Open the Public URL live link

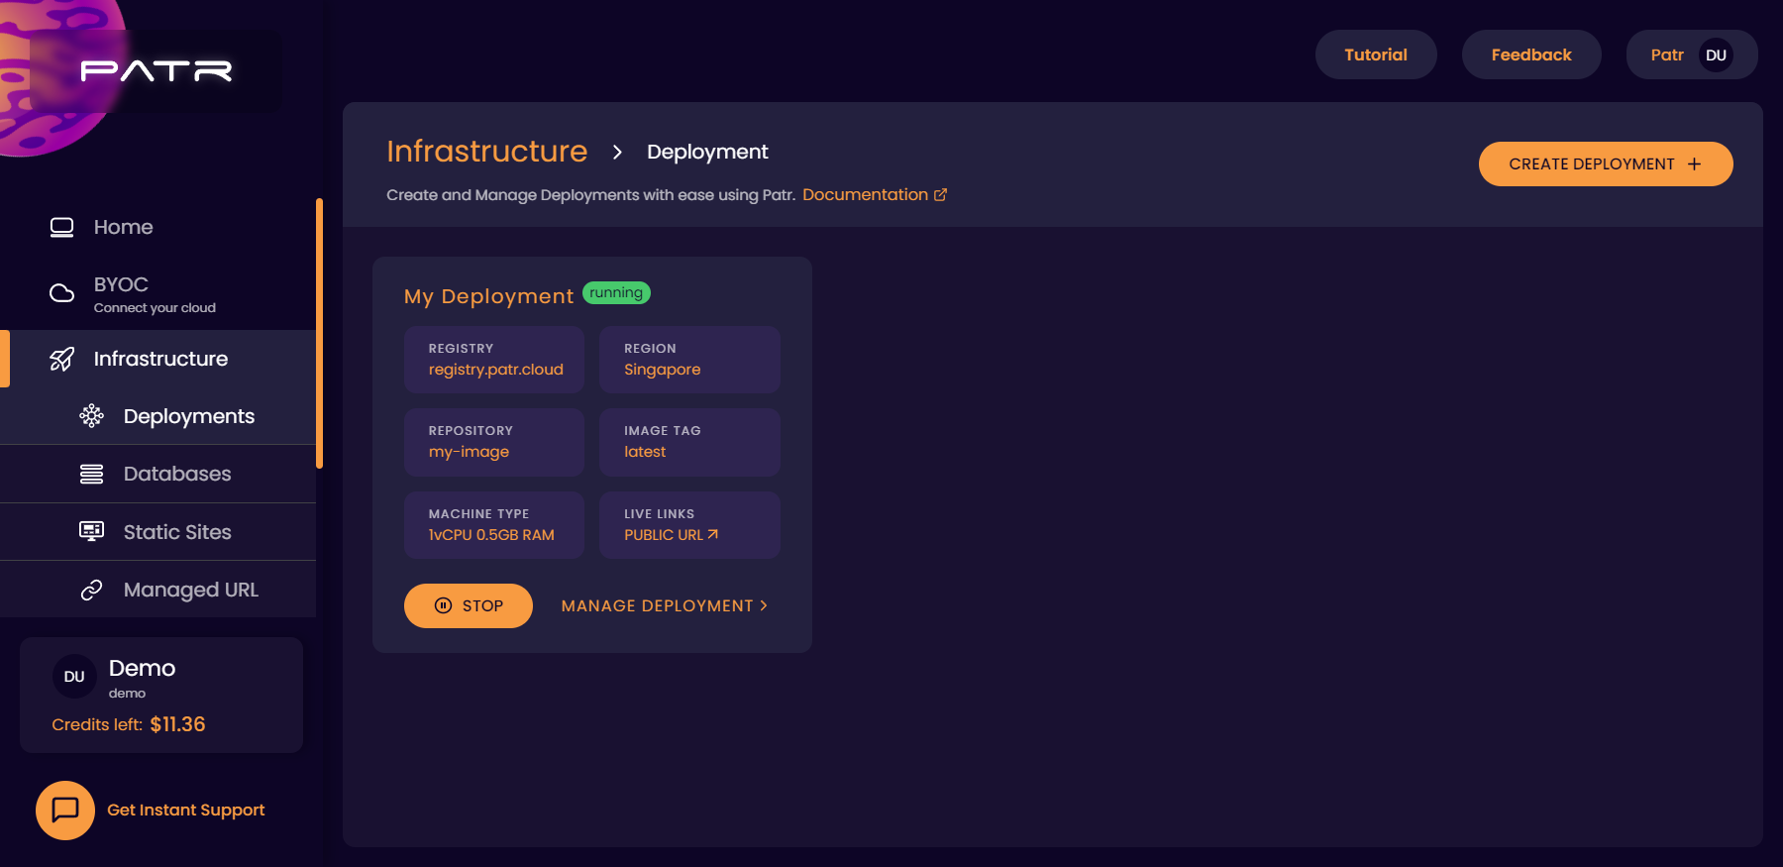pyautogui.click(x=671, y=535)
